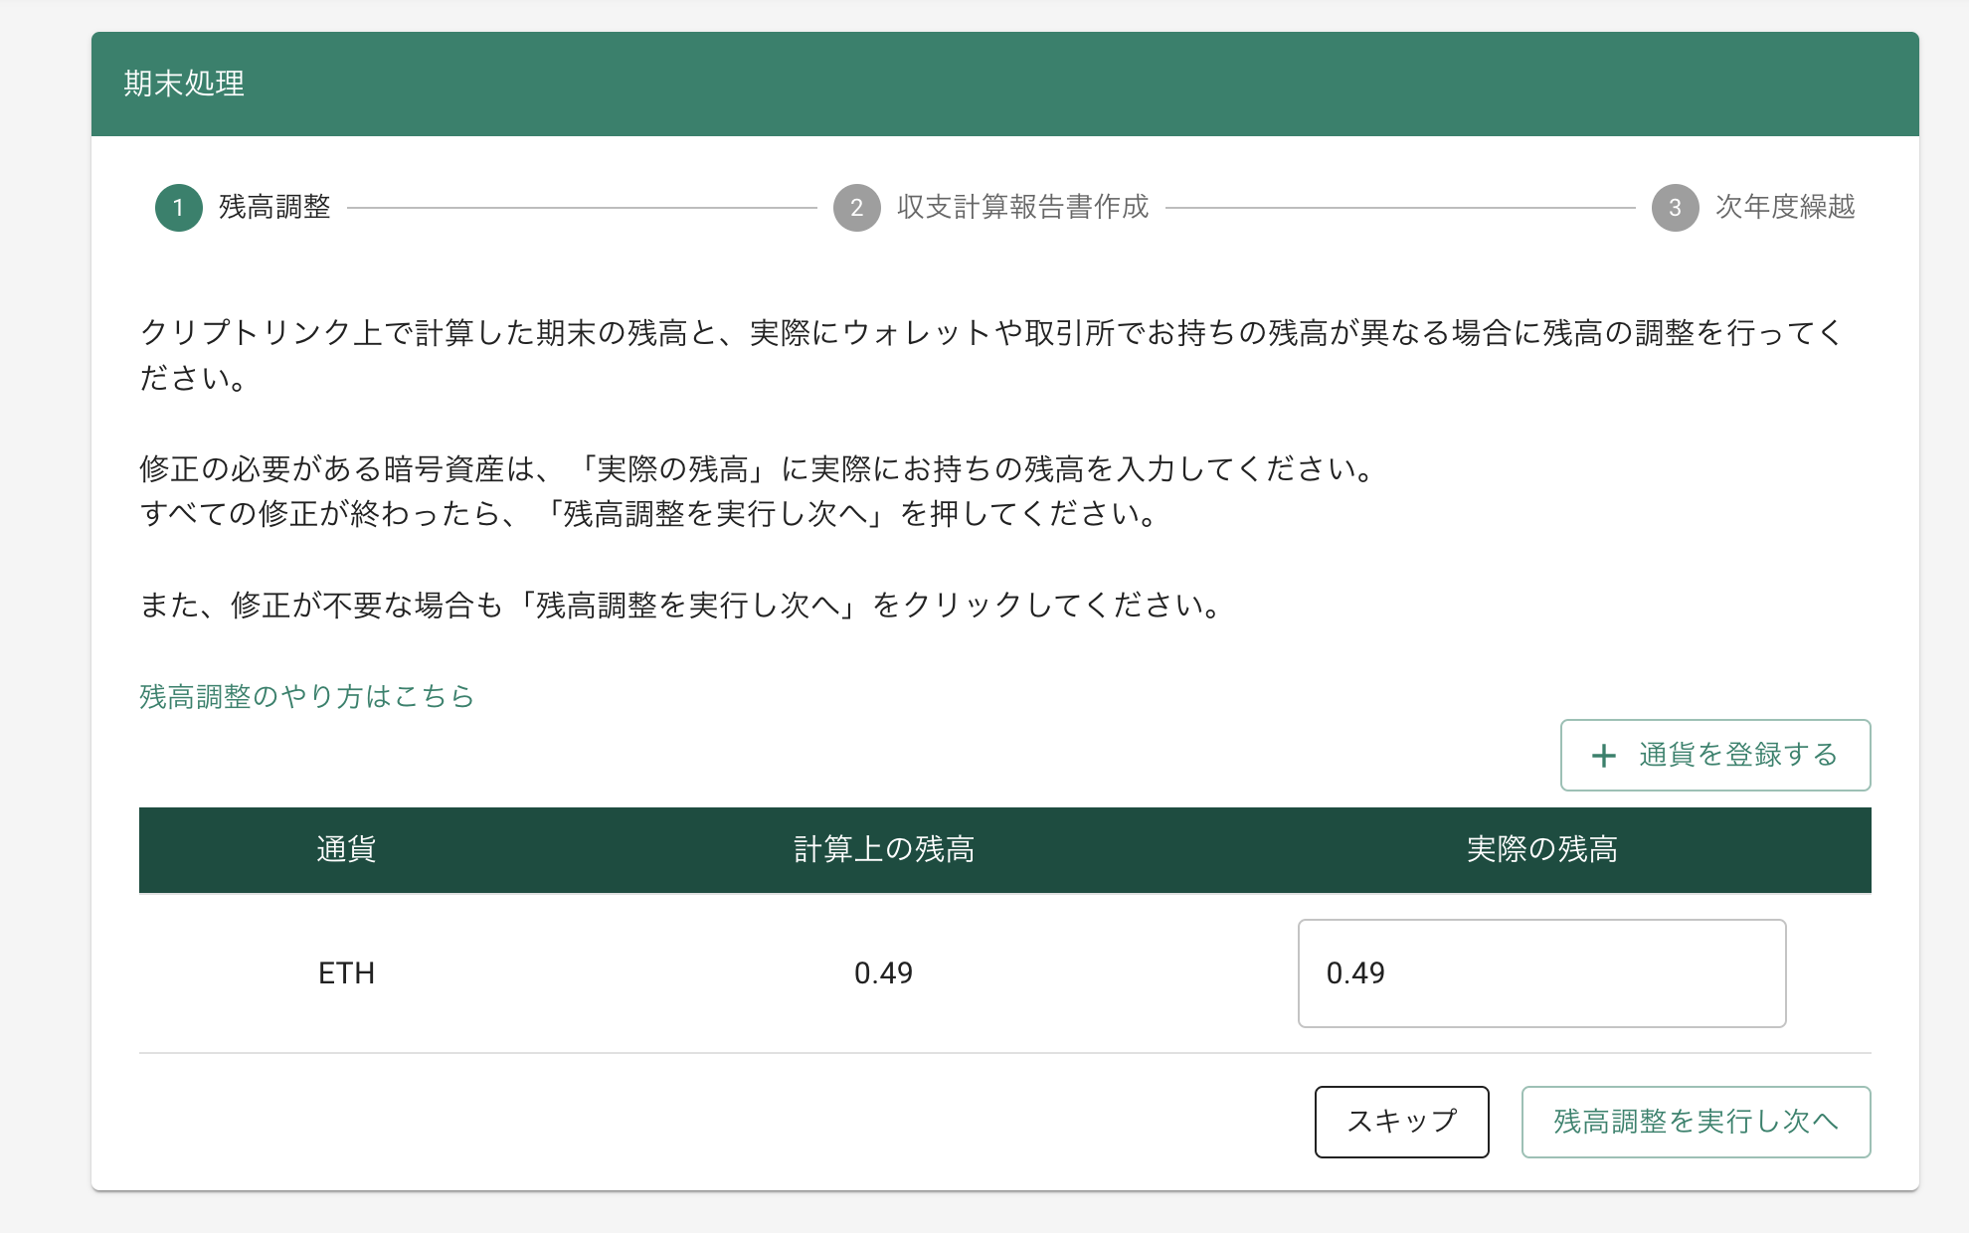This screenshot has height=1233, width=1969.
Task: Click the 期末処理 panel title
Action: point(184,84)
